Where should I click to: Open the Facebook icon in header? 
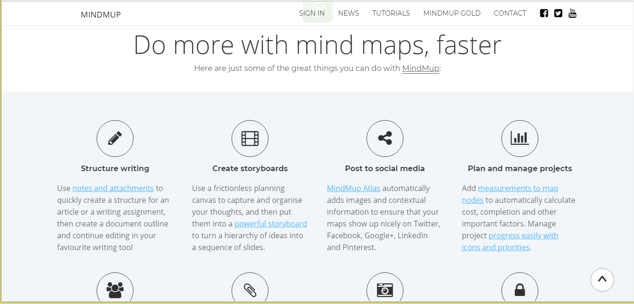pyautogui.click(x=544, y=13)
